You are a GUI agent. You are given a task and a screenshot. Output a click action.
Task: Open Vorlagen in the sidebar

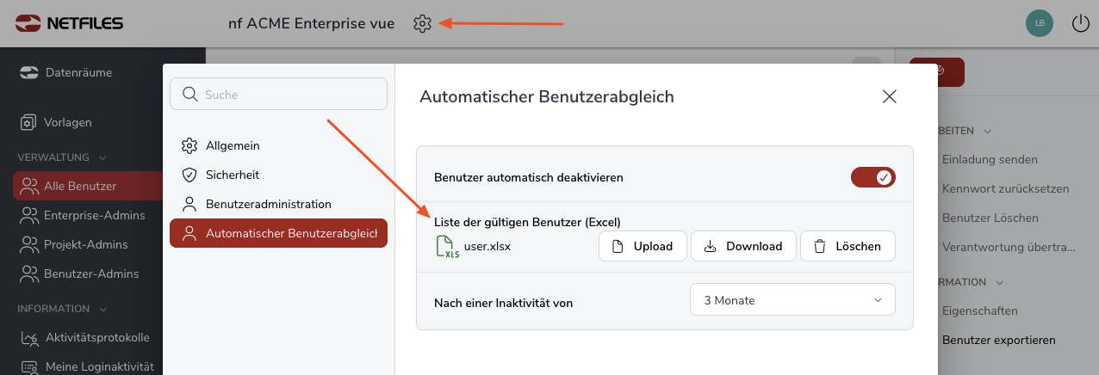(x=68, y=123)
